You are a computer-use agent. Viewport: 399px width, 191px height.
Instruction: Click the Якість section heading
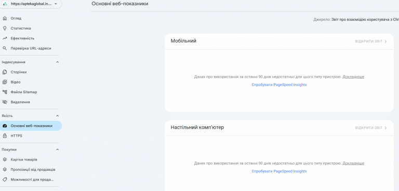point(7,116)
